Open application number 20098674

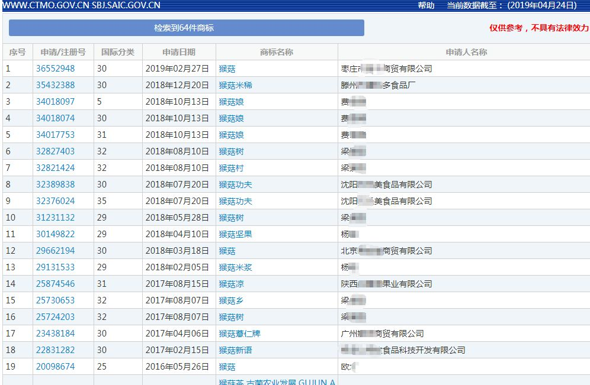[x=55, y=367]
